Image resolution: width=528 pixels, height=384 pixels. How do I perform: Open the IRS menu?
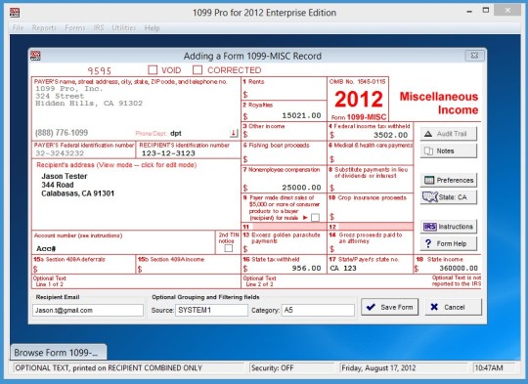pyautogui.click(x=99, y=28)
